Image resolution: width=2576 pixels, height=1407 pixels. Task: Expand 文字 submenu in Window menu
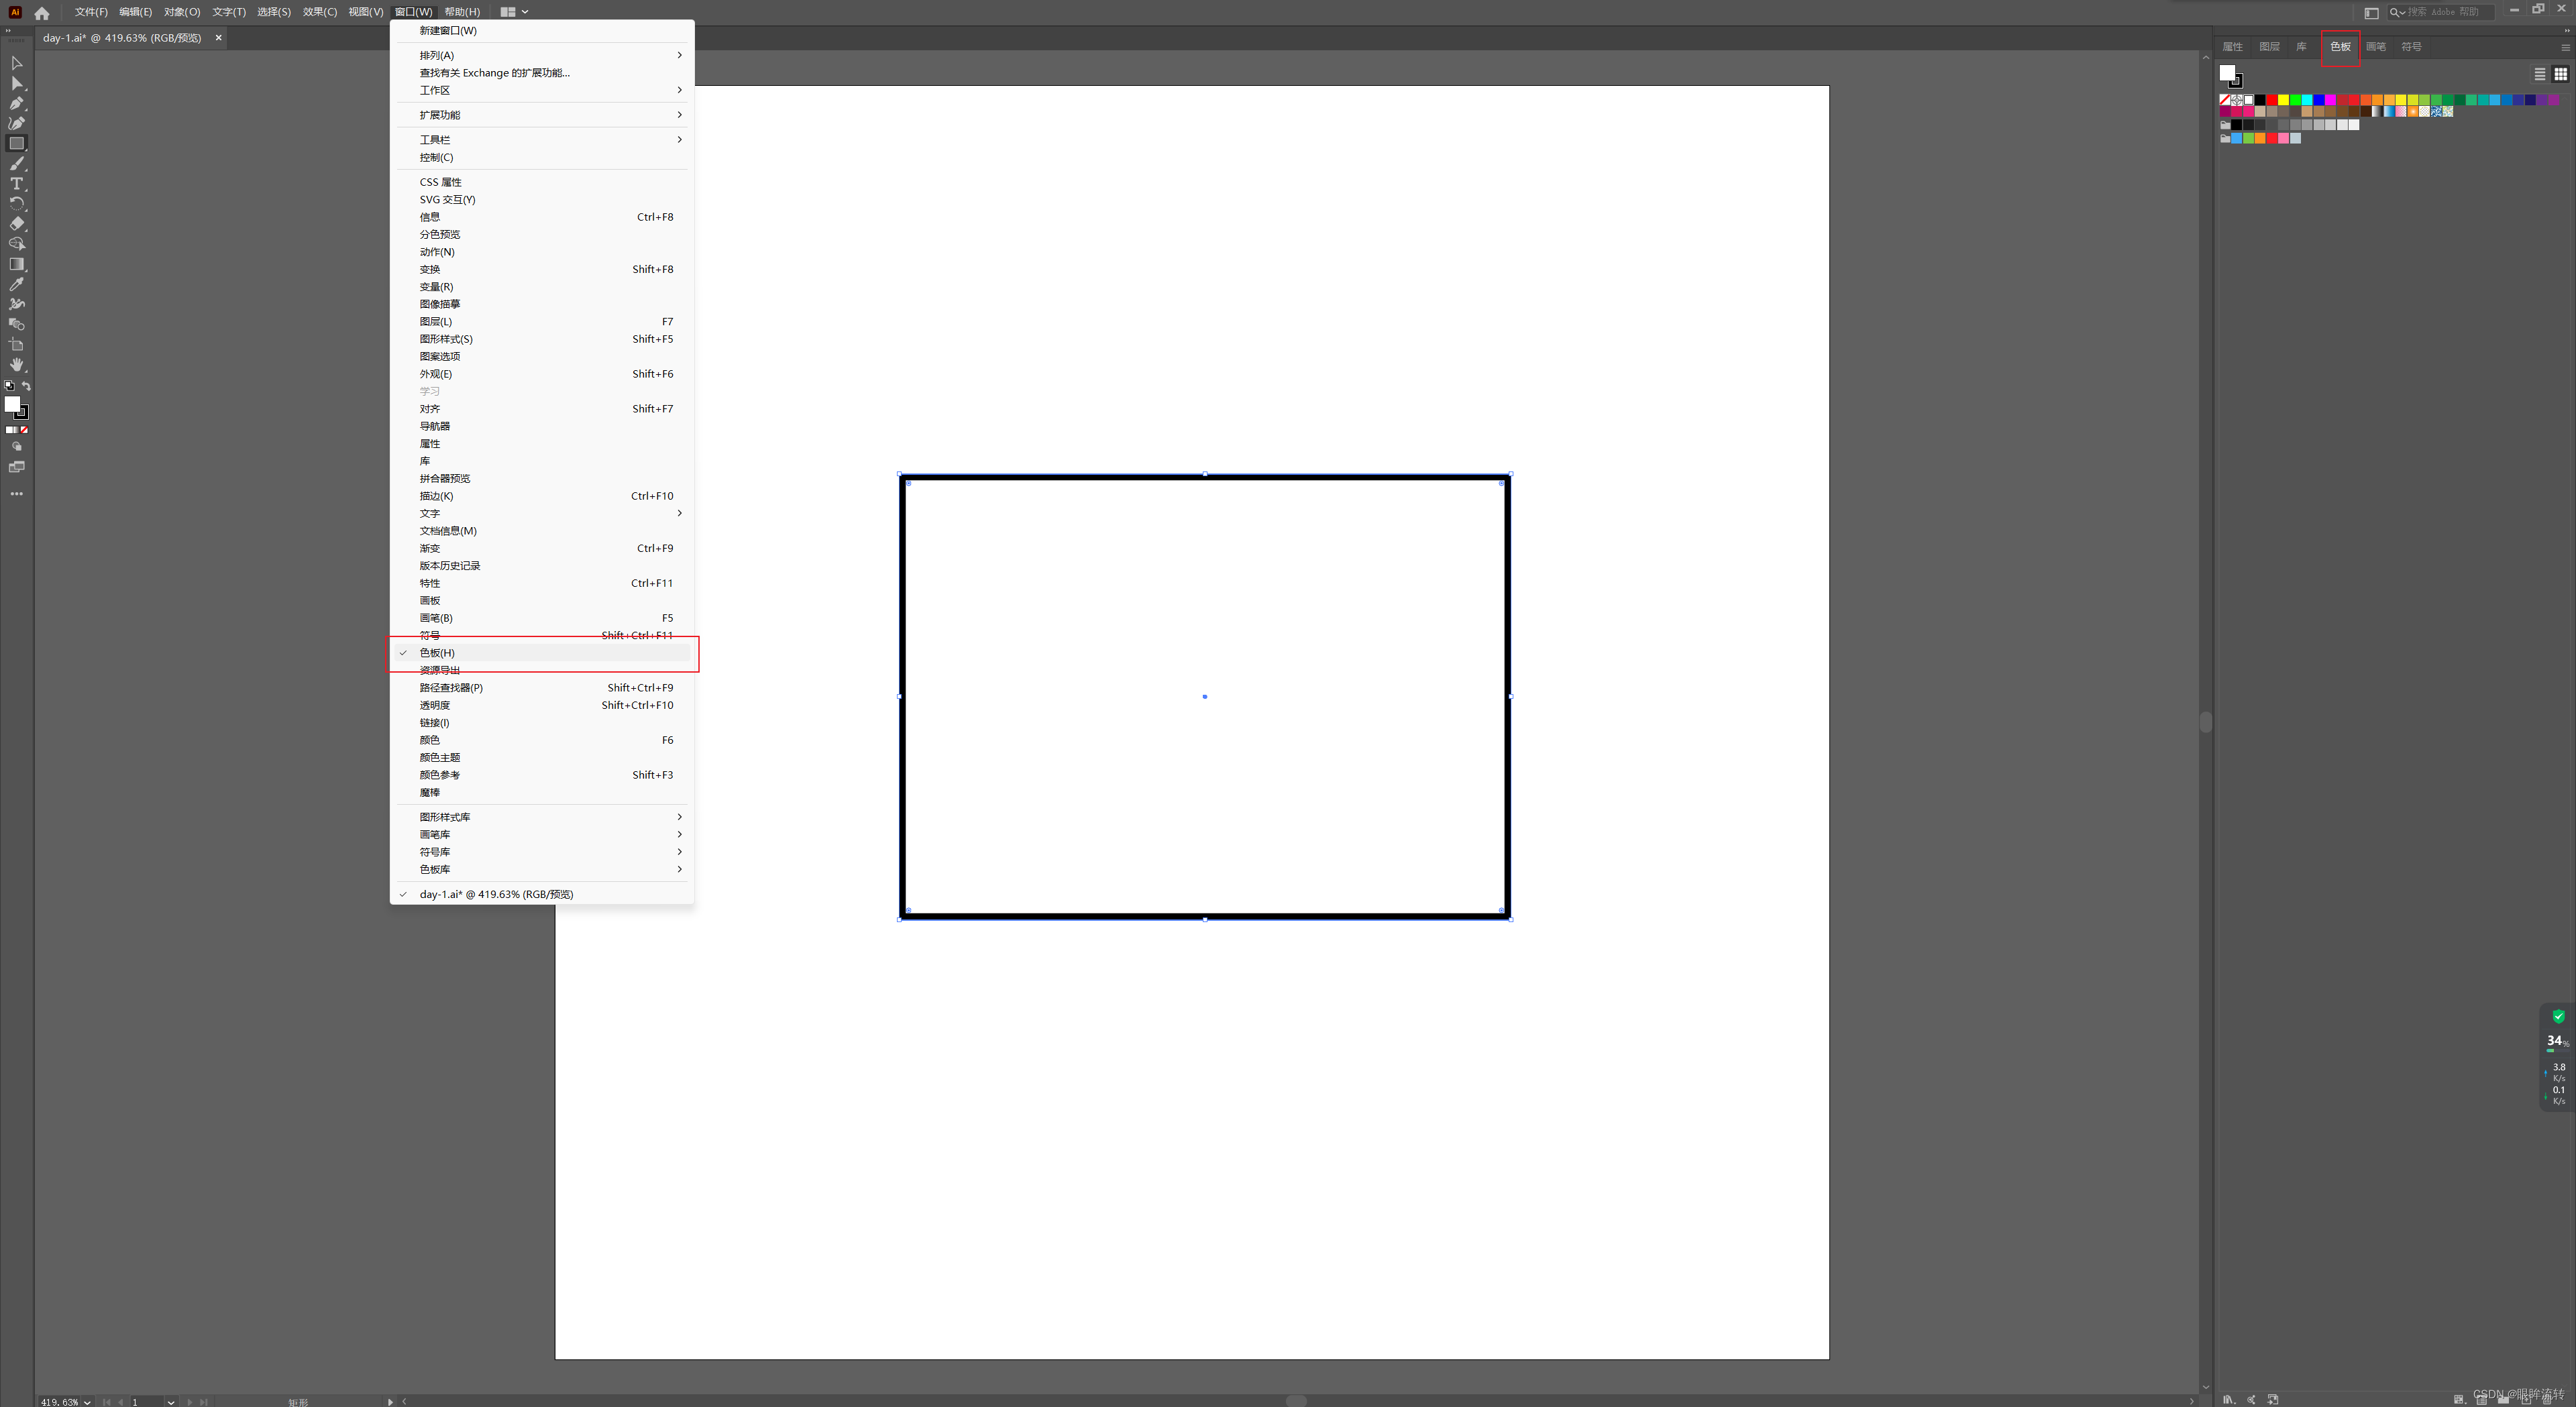pyautogui.click(x=543, y=513)
